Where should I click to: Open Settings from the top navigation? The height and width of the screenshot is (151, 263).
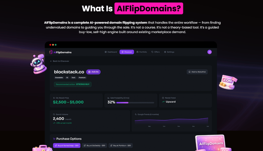[169, 52]
